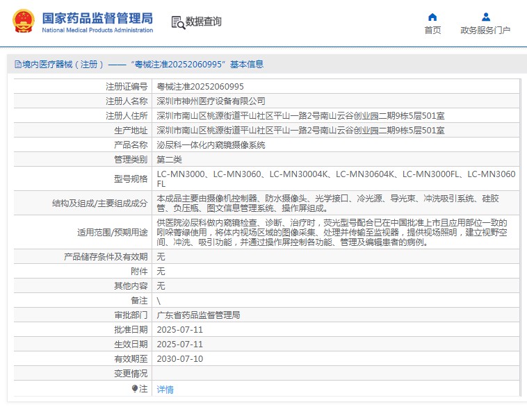This screenshot has height=407, width=527.
Task: Click the 数据查询 magnifier document icon
Action: 177,23
